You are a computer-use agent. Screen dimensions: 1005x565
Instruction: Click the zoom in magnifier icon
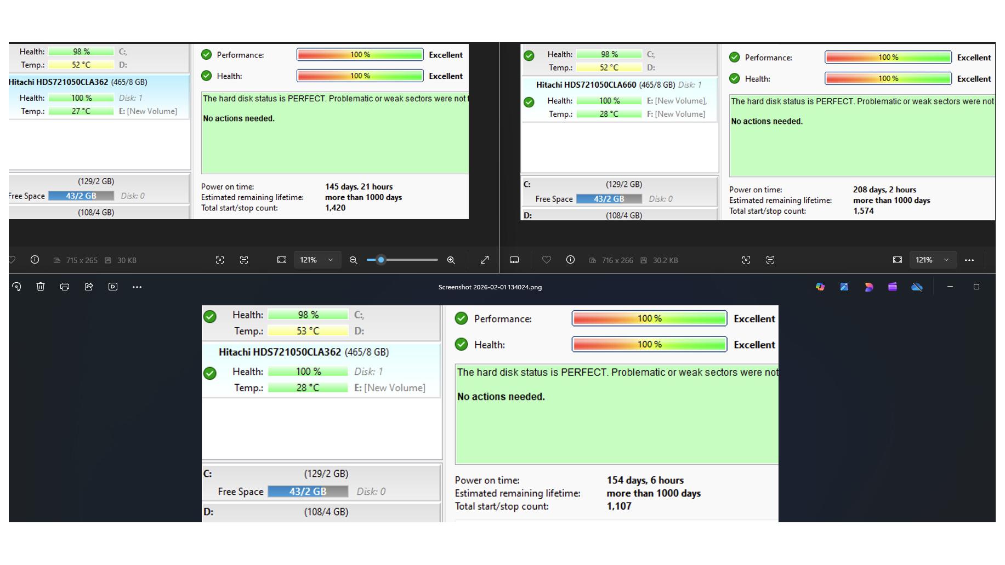pos(451,260)
